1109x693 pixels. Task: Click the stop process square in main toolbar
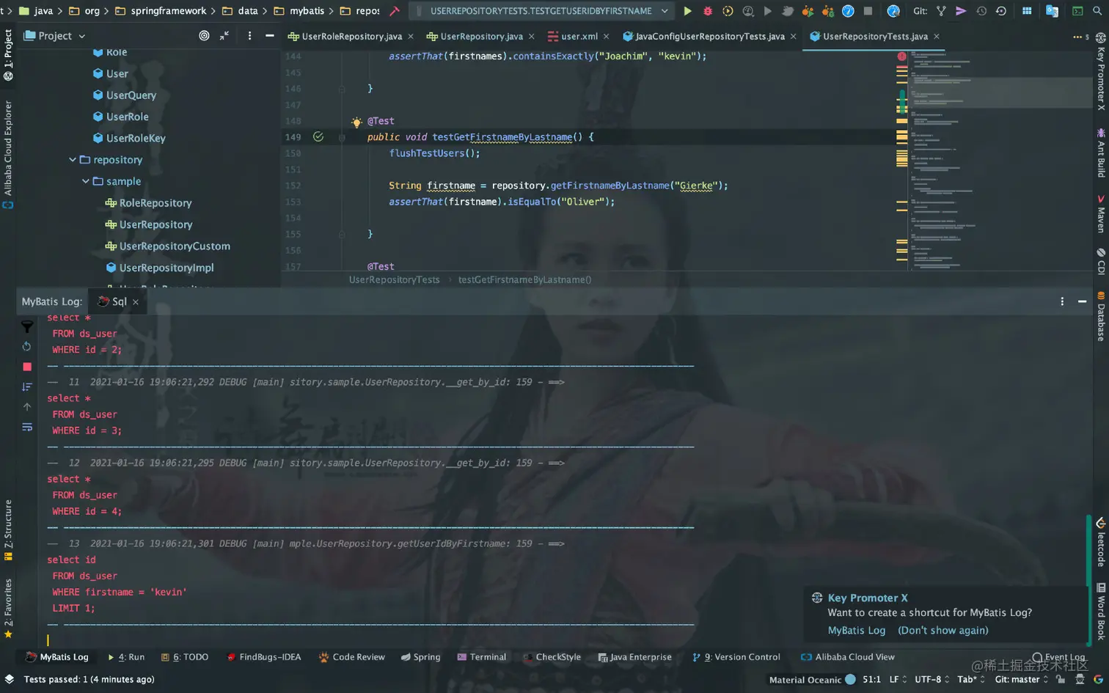pyautogui.click(x=868, y=11)
